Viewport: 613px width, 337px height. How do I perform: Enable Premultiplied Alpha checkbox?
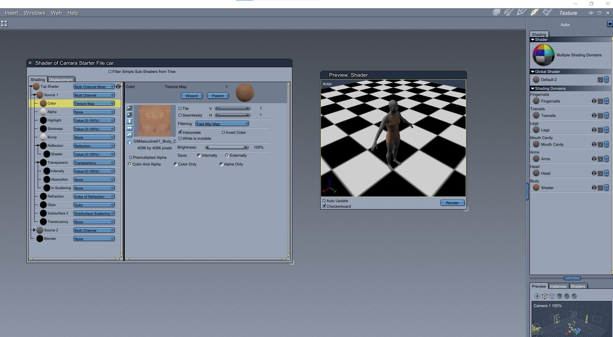(131, 157)
